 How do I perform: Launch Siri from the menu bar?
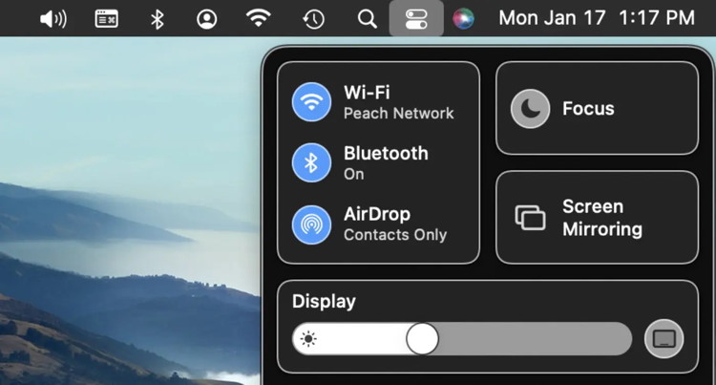463,19
